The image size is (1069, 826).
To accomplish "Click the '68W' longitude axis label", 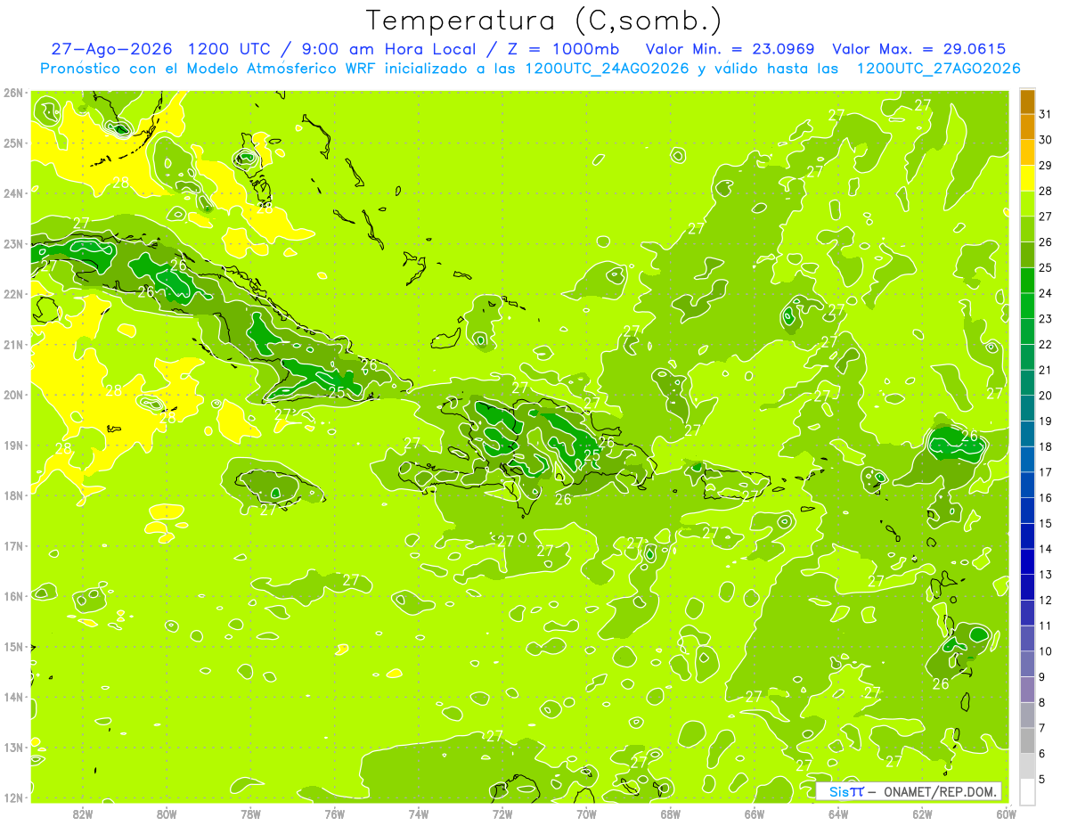I will point(671,814).
